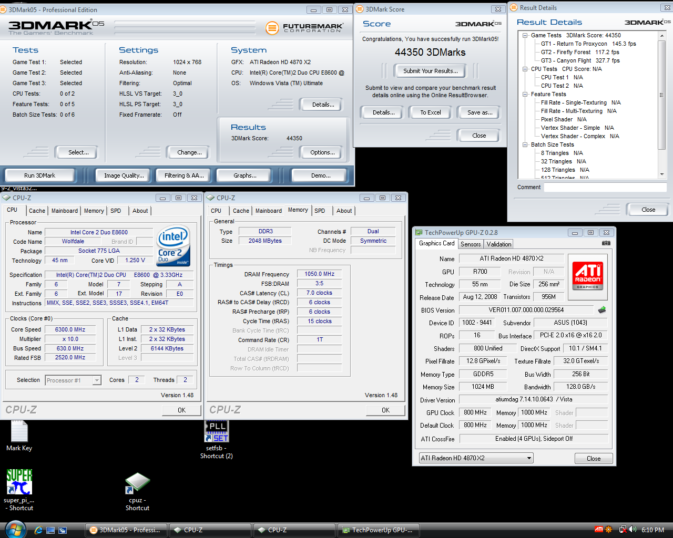Click the Intel Core 2 Duo logo

pos(174,246)
